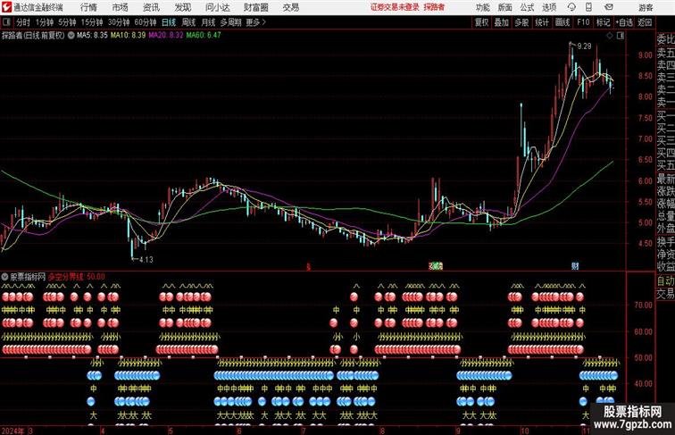
Task: Switch to 分时 chart
Action: point(23,22)
